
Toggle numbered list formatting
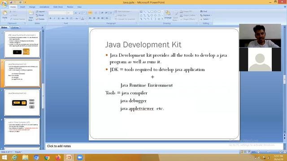[x=96, y=13]
